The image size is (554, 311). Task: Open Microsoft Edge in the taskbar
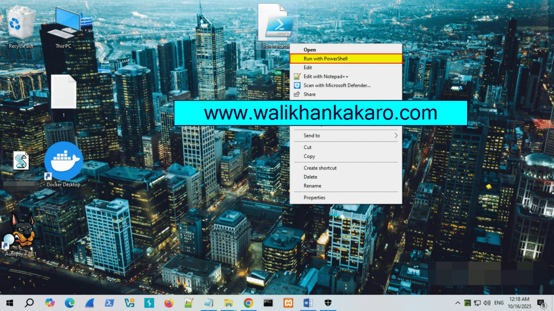pos(69,303)
